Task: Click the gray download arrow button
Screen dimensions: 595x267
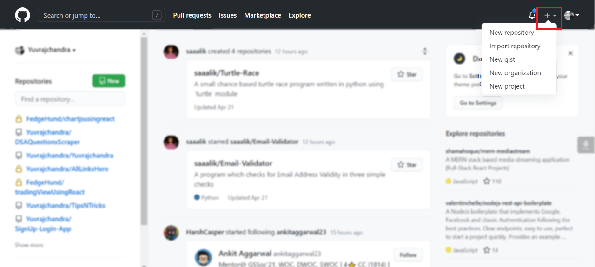Action: [586, 145]
